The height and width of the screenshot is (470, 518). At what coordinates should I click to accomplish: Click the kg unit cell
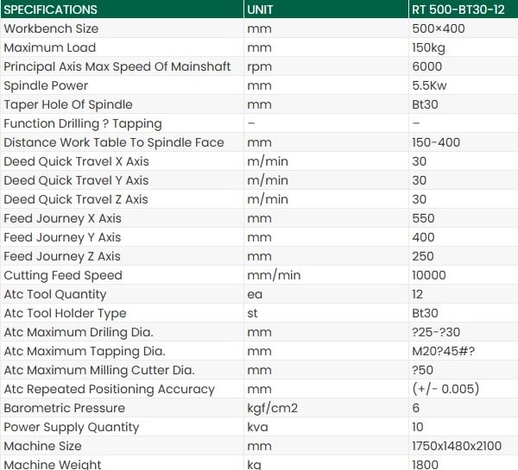tap(255, 465)
